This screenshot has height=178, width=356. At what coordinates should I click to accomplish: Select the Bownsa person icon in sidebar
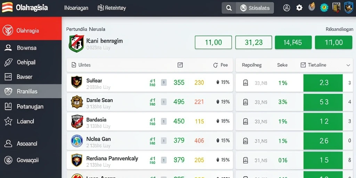[x=8, y=48]
